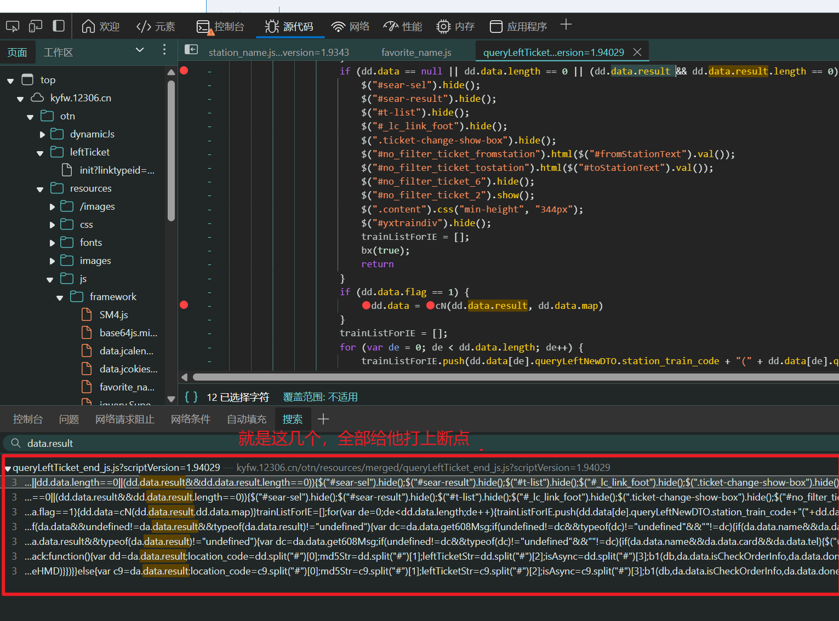The height and width of the screenshot is (621, 839).
Task: Collapse the js folder
Action: click(50, 279)
